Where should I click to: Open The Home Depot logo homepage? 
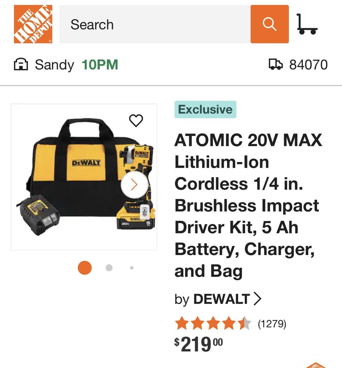[x=33, y=24]
